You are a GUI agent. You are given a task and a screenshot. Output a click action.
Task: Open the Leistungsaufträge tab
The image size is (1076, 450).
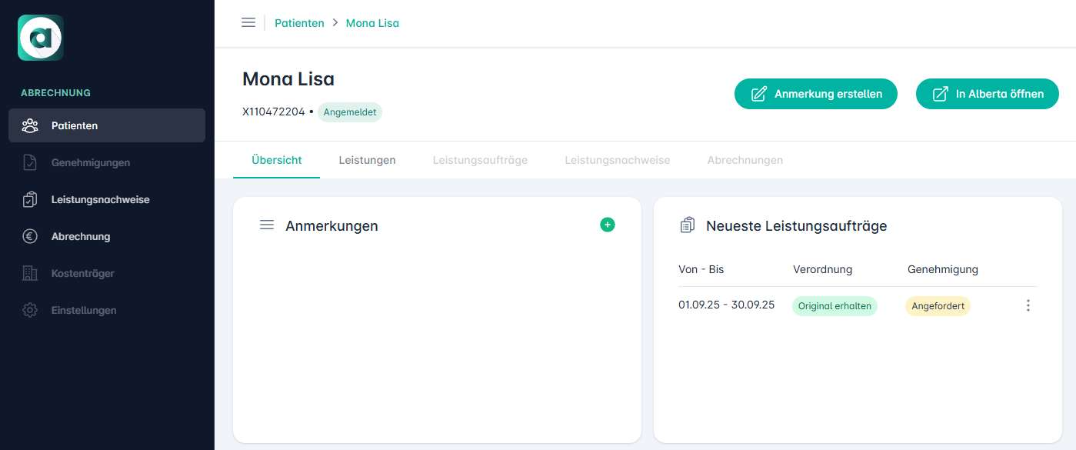click(480, 160)
